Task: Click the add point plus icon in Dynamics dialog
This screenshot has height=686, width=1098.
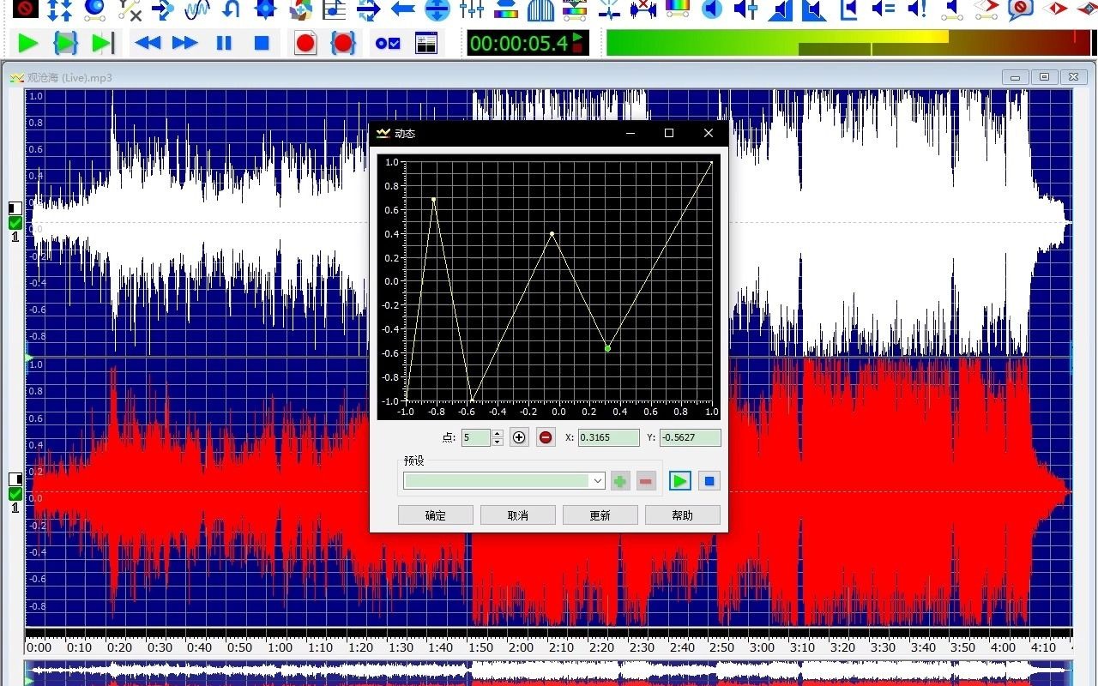Action: tap(519, 437)
